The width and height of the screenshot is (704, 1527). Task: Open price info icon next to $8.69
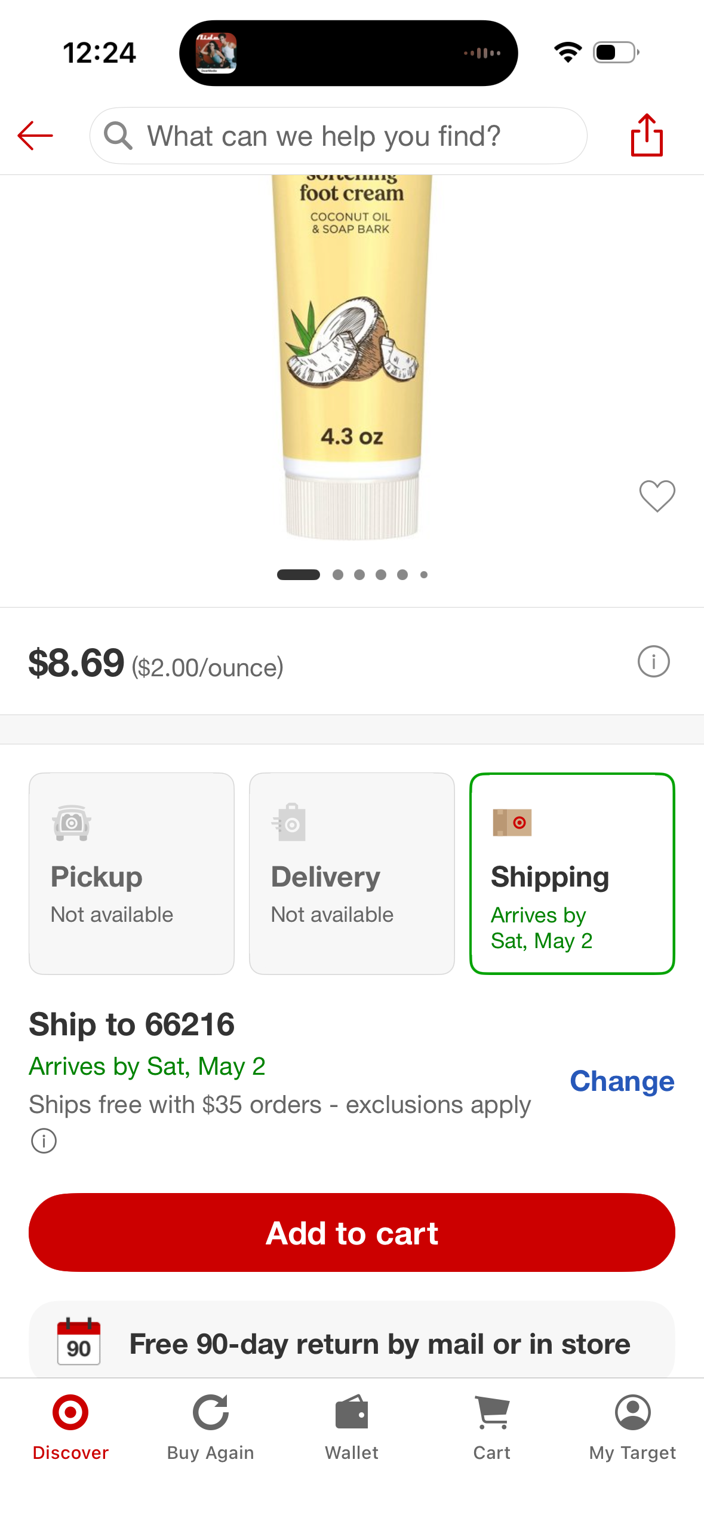point(653,662)
